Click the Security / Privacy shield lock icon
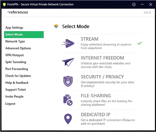Screen dimensions: 156x132 (68, 81)
